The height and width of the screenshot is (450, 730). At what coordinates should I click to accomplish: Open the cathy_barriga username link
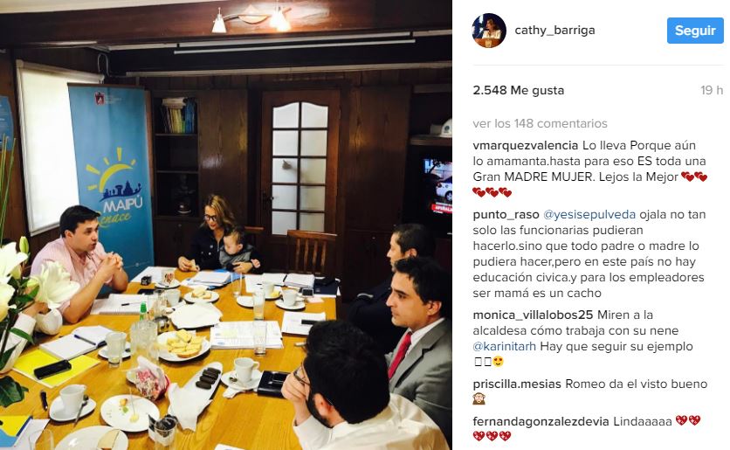pyautogui.click(x=554, y=31)
